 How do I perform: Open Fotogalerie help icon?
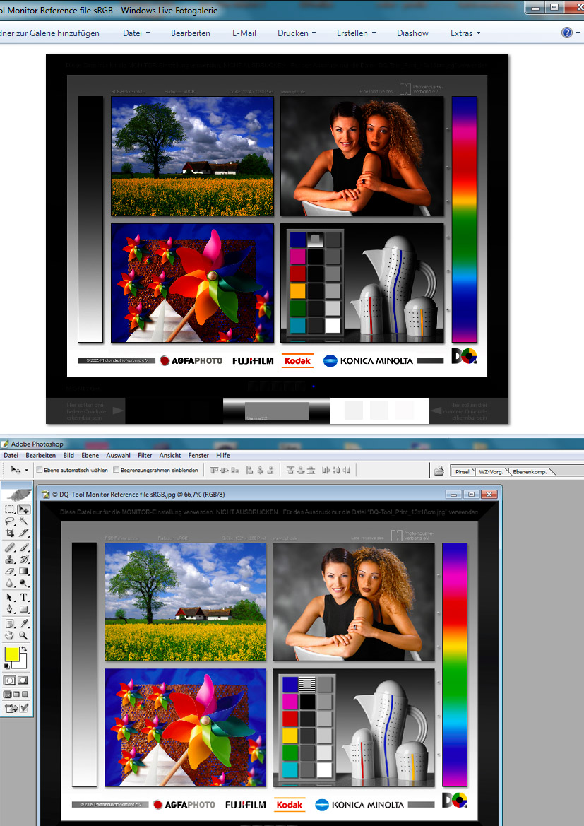pyautogui.click(x=566, y=33)
